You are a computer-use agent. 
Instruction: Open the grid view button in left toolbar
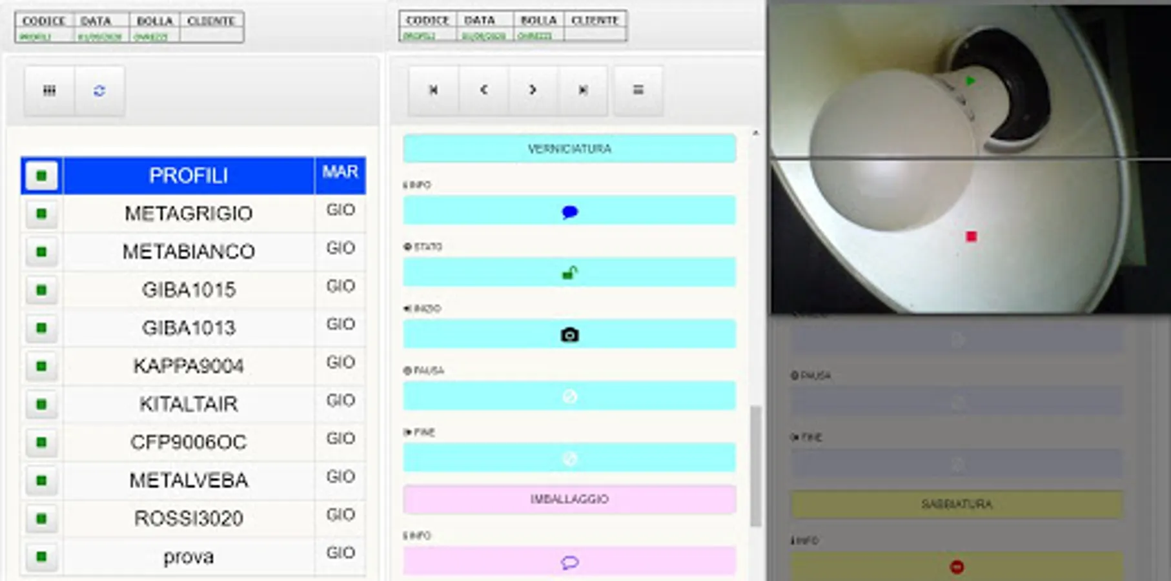[50, 91]
